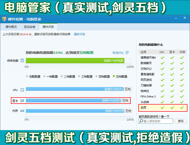Click the 显卡 graphics card icon
Image resolution: width=190 pixels, height=145 pixels.
click(22, 101)
